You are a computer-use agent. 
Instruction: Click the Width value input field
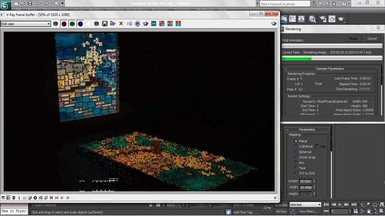[x=306, y=187]
